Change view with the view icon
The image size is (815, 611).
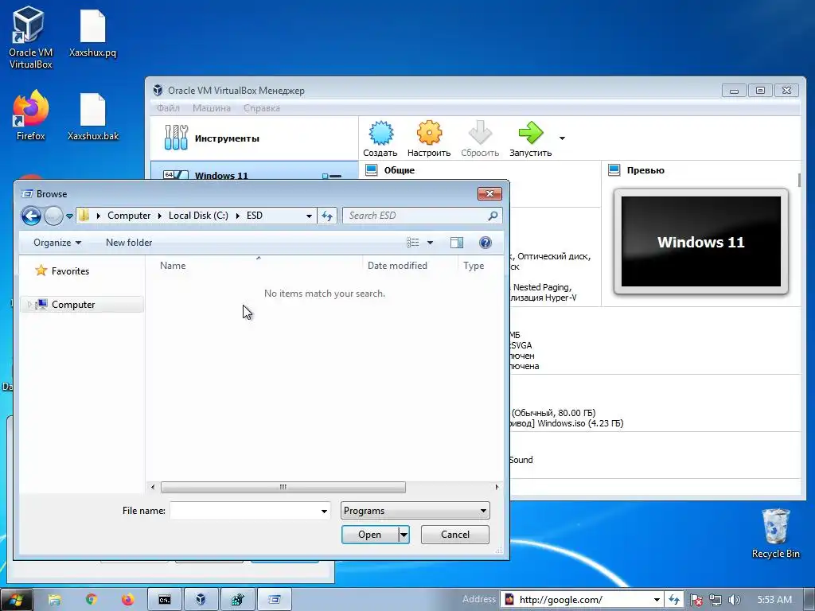point(413,243)
